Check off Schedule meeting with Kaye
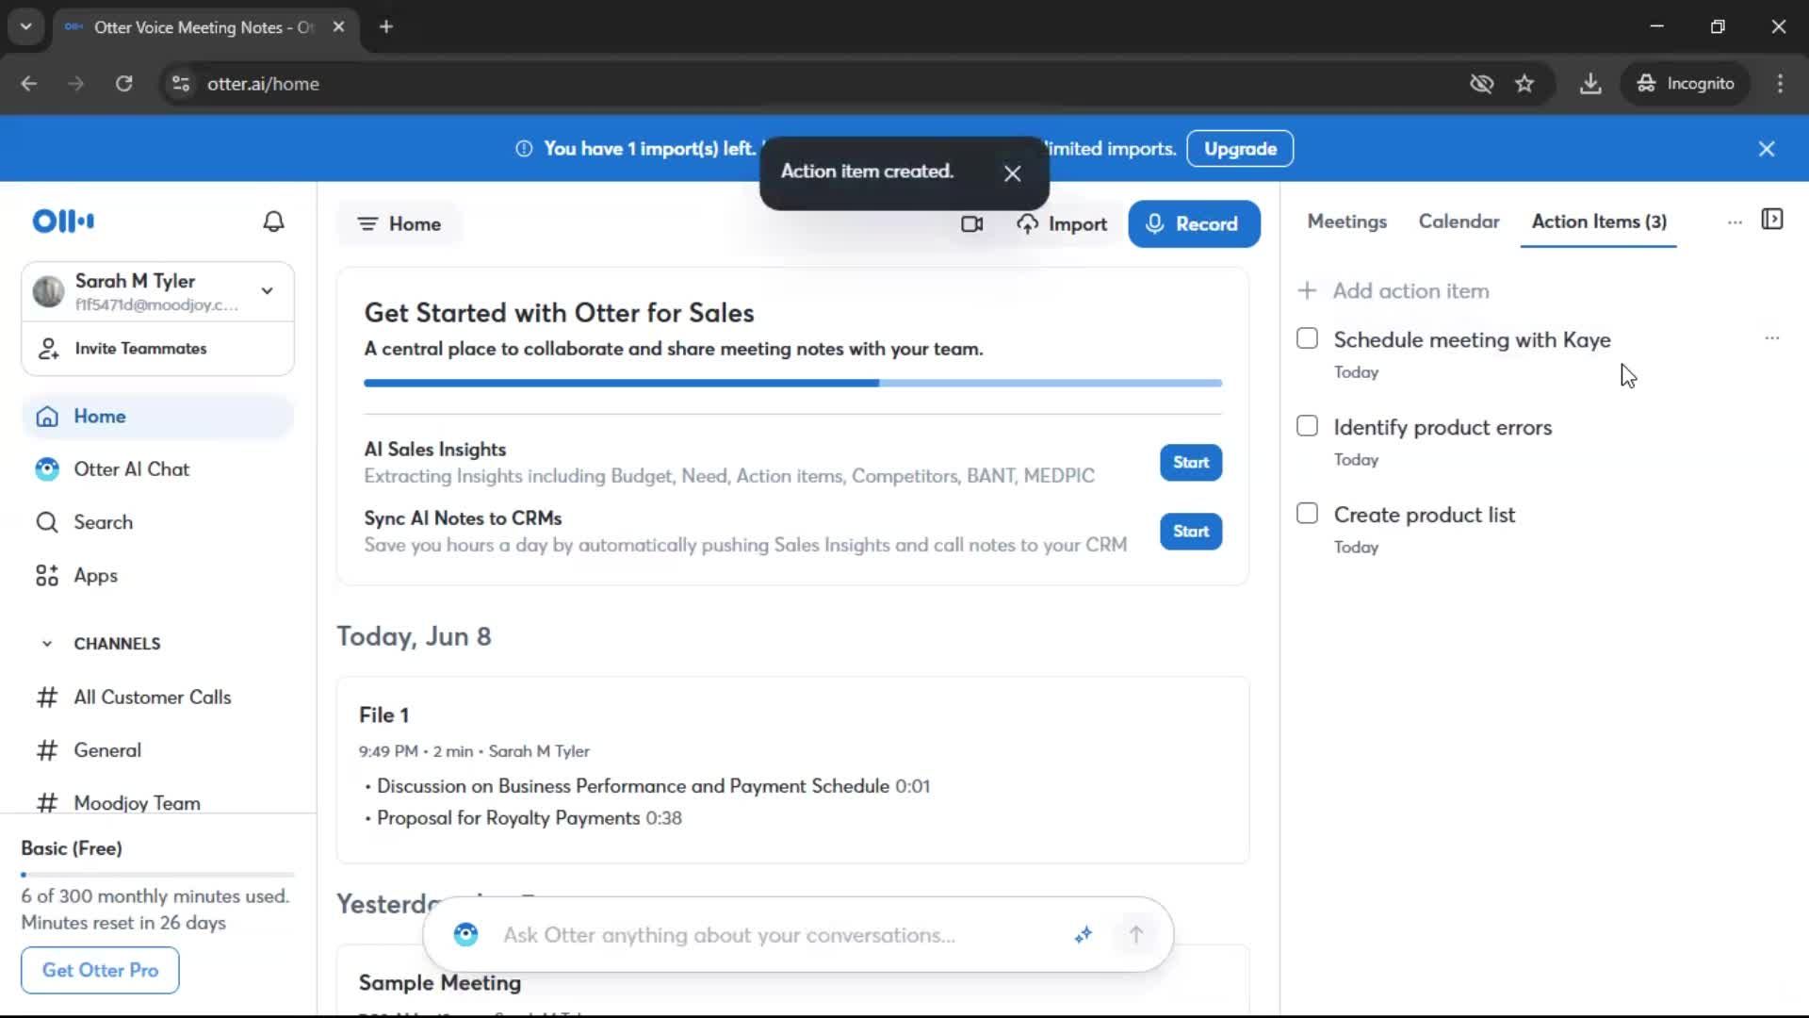Viewport: 1809px width, 1018px height. pyautogui.click(x=1307, y=338)
